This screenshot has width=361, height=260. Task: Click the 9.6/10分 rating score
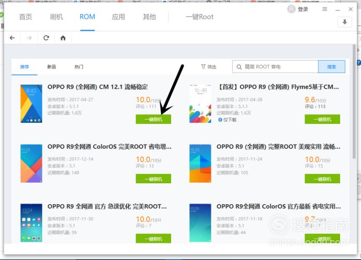[316, 100]
